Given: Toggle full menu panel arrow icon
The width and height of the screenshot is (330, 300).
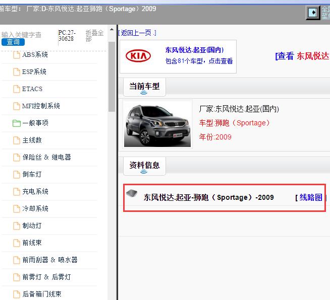Looking at the screenshot, I should coord(313,13).
